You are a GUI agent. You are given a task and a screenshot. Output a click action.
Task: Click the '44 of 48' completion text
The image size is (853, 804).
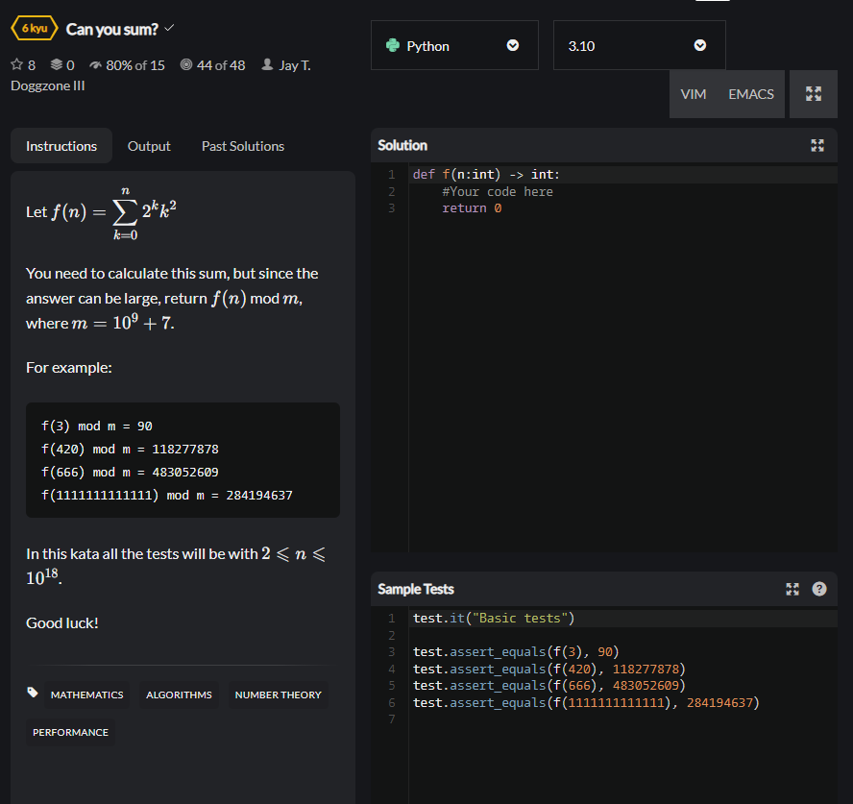point(221,65)
